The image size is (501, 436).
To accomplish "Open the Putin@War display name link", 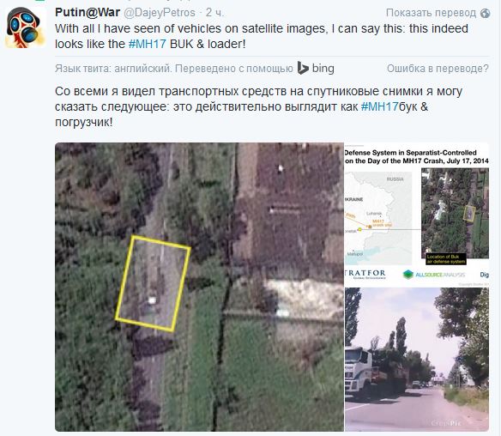I will click(x=88, y=13).
